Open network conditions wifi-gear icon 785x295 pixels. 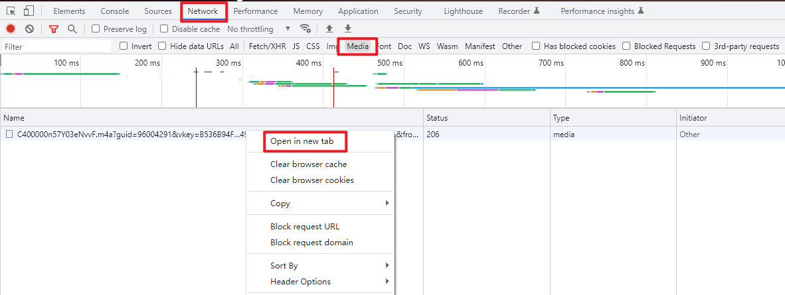[305, 29]
